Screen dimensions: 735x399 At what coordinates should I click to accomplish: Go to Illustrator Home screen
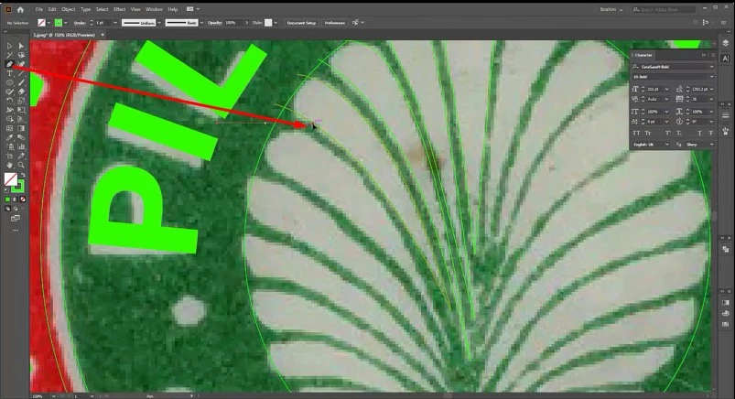click(x=20, y=9)
